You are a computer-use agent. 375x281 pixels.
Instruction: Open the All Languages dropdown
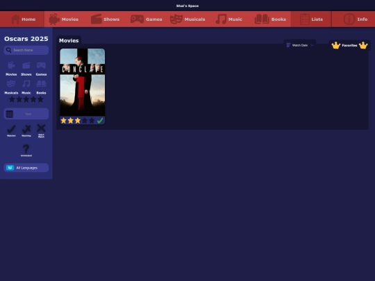pos(26,168)
